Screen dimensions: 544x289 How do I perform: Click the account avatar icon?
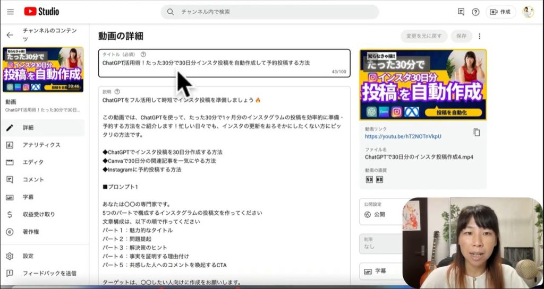[528, 12]
